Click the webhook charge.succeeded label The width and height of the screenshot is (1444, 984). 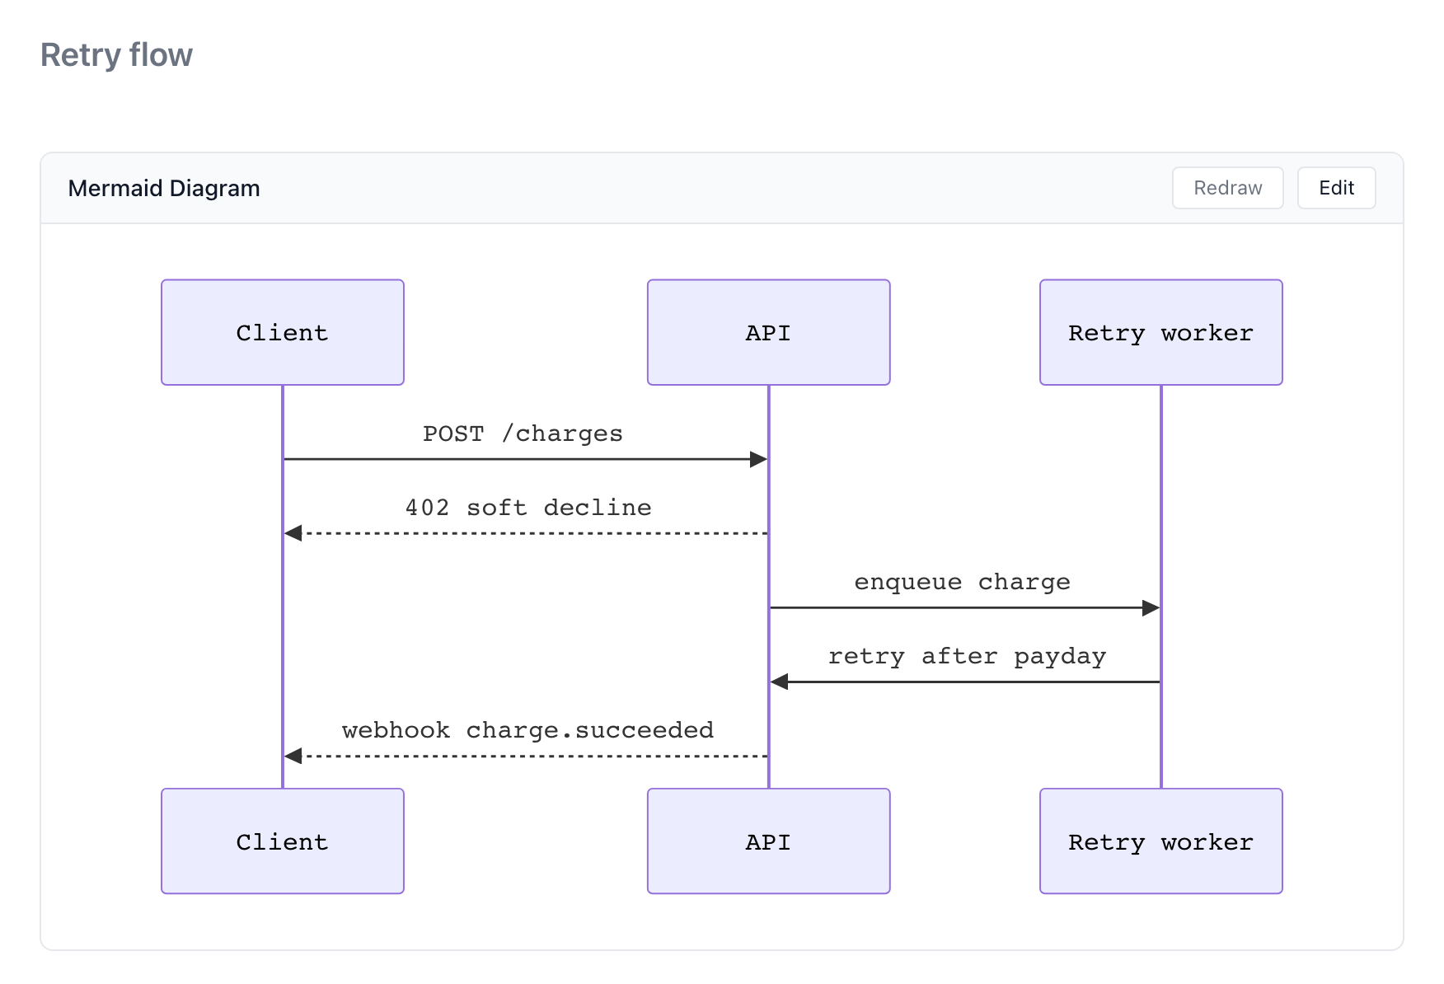pyautogui.click(x=527, y=730)
